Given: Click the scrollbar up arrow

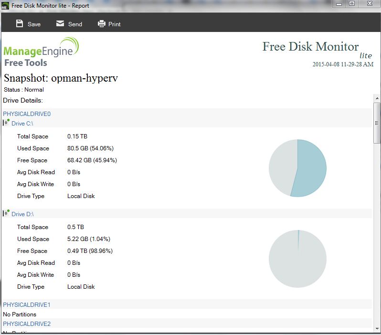Looking at the screenshot, I should pos(377,98).
